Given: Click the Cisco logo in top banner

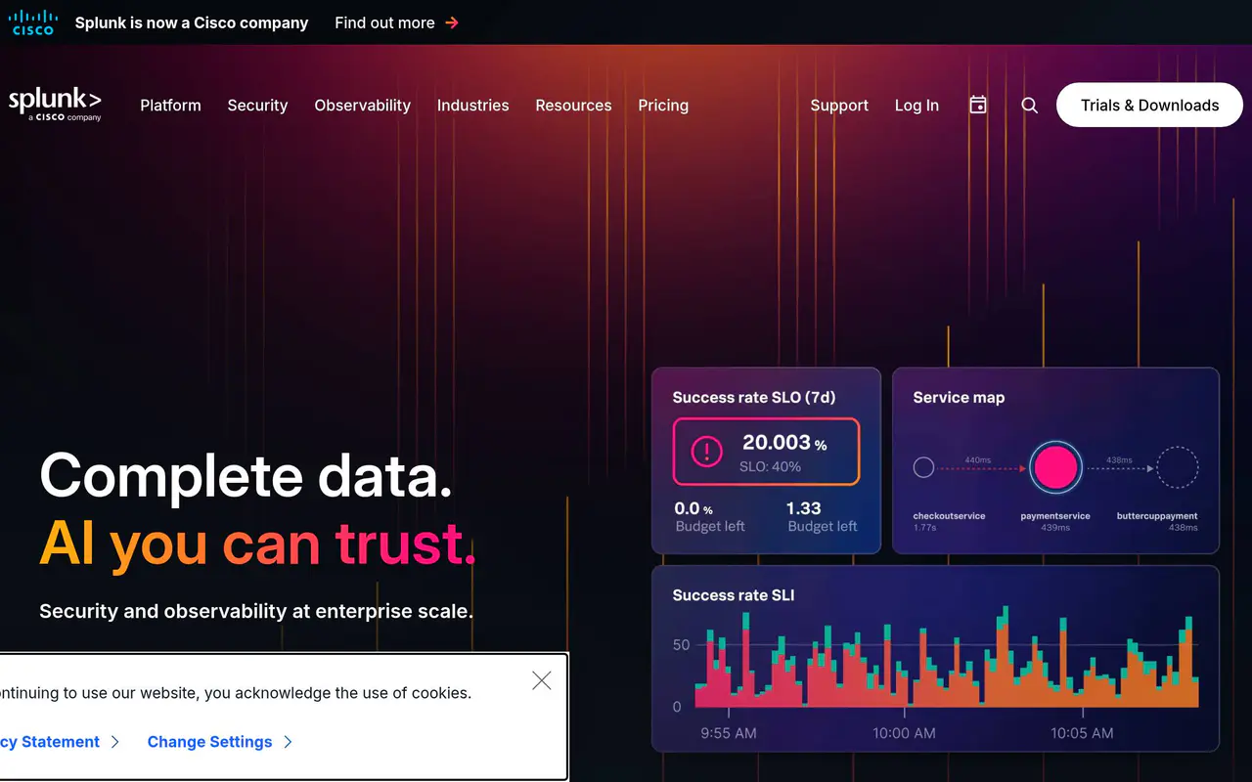Looking at the screenshot, I should pos(32,22).
